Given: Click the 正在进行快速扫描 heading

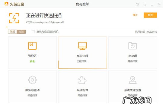Looking at the screenshot, I should [44, 15].
